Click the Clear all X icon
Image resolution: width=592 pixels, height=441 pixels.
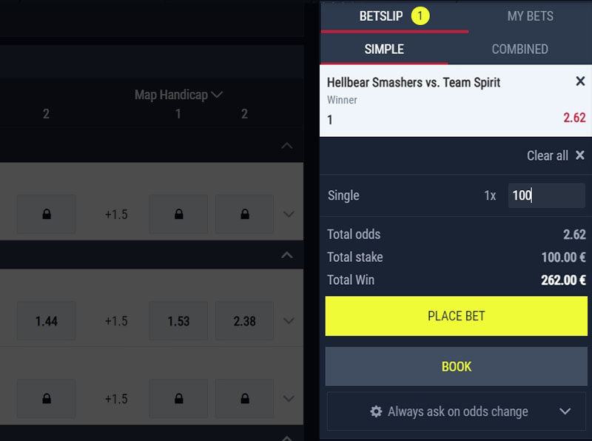tap(580, 155)
